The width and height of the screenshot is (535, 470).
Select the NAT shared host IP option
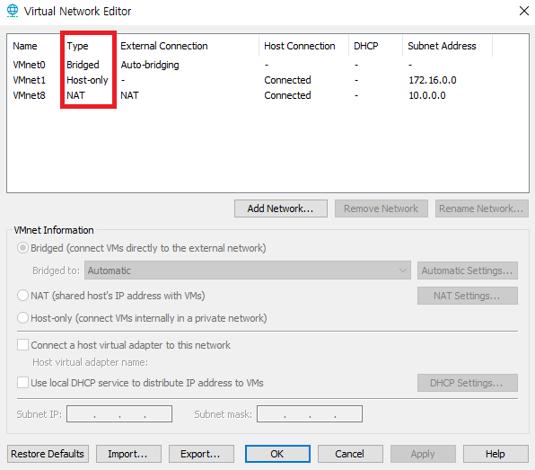point(22,296)
